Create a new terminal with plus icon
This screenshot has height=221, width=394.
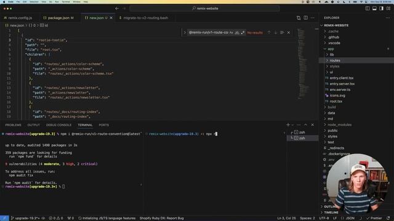click(288, 125)
